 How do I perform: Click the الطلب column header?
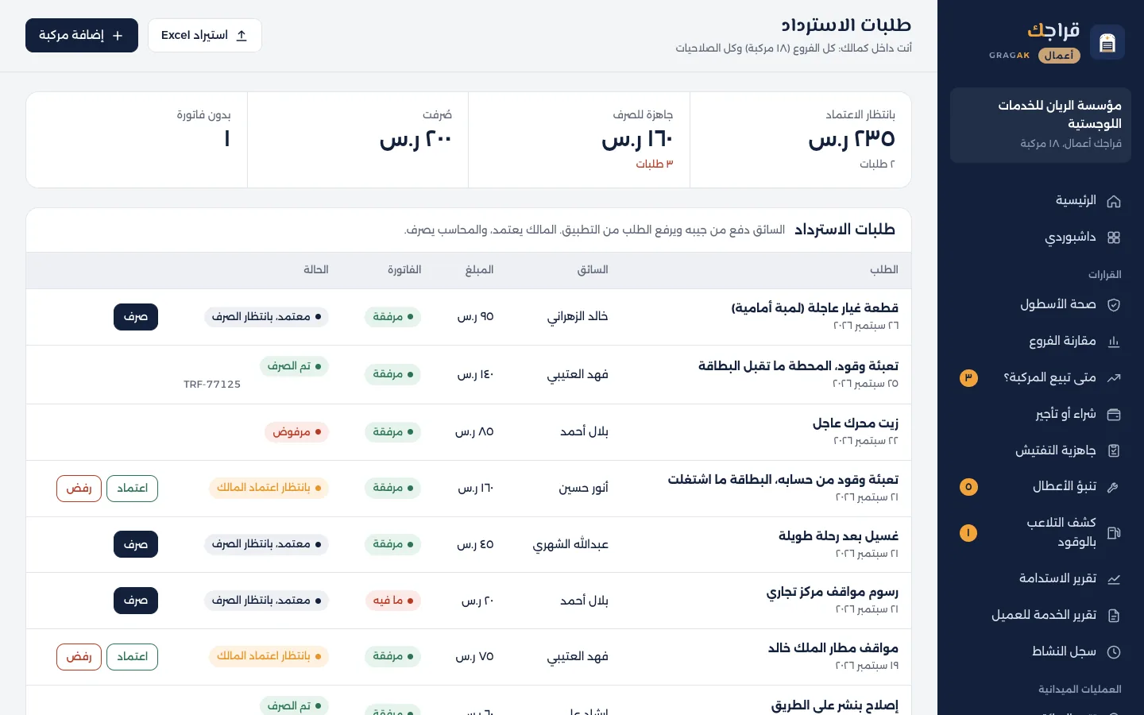tap(884, 270)
